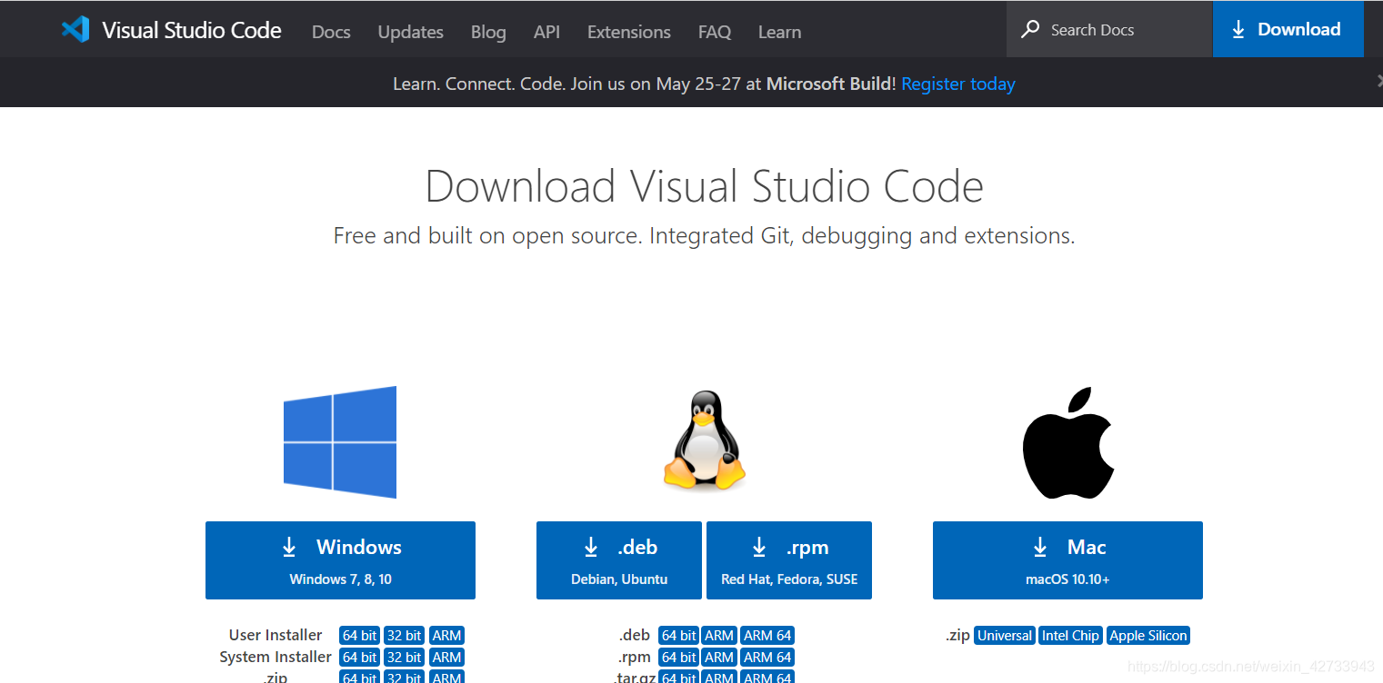Select Learn in the top navigation
The width and height of the screenshot is (1383, 683).
(780, 32)
